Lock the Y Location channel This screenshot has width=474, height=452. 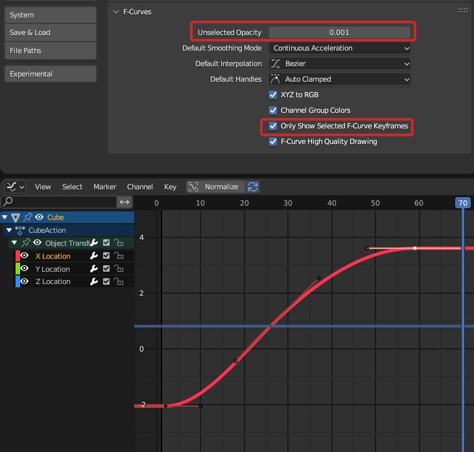[119, 268]
